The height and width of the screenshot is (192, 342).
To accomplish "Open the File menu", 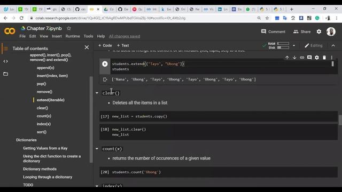I will click(x=22, y=36).
